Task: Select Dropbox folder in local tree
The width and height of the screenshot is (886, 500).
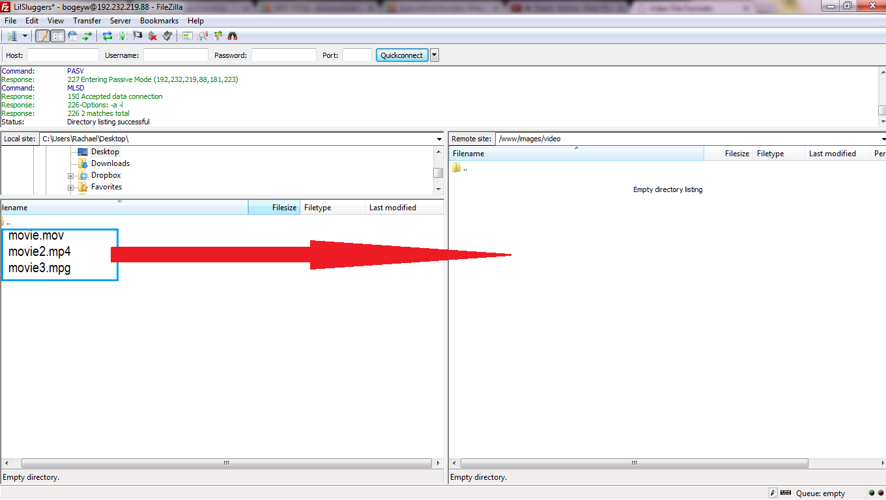Action: point(106,175)
